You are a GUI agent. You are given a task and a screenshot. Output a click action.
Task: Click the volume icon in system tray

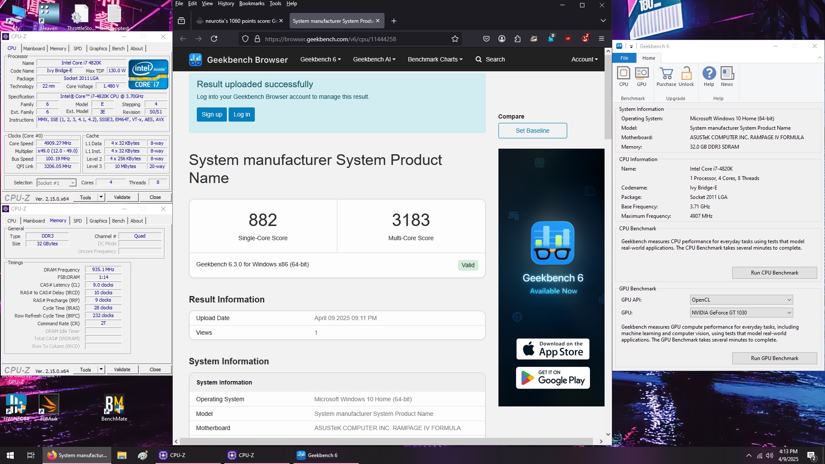(x=770, y=455)
